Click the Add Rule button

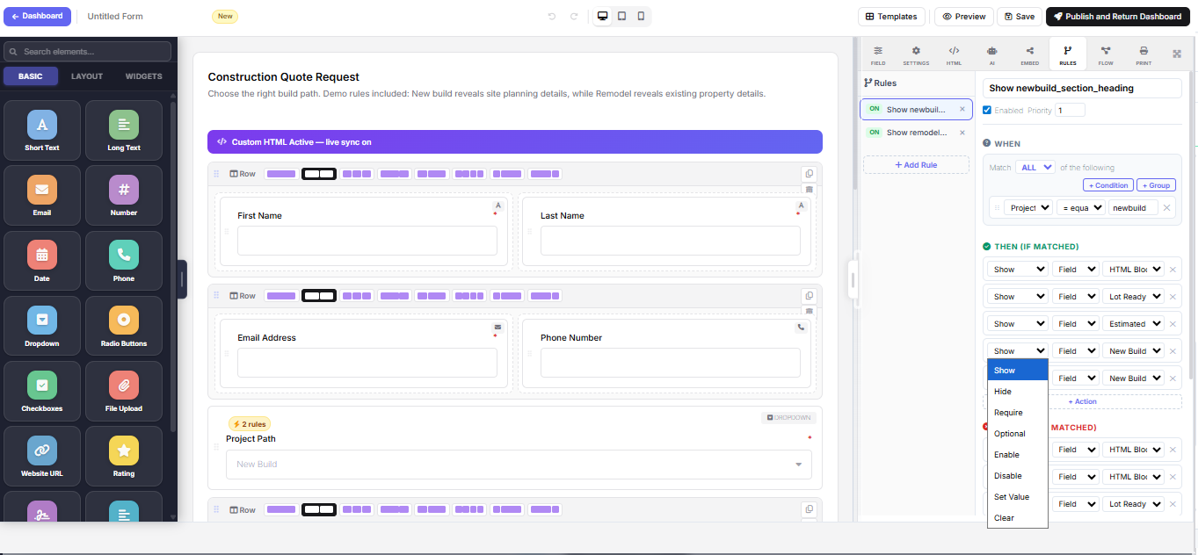[916, 165]
